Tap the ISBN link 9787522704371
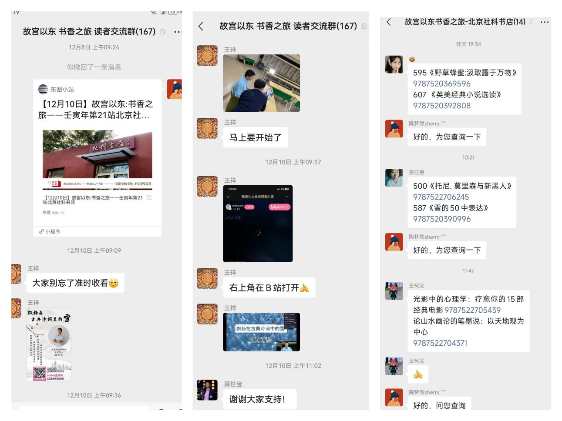The height and width of the screenshot is (421, 562). click(440, 343)
